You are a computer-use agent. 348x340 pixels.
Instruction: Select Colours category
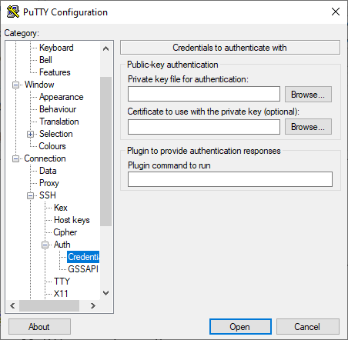tap(52, 146)
